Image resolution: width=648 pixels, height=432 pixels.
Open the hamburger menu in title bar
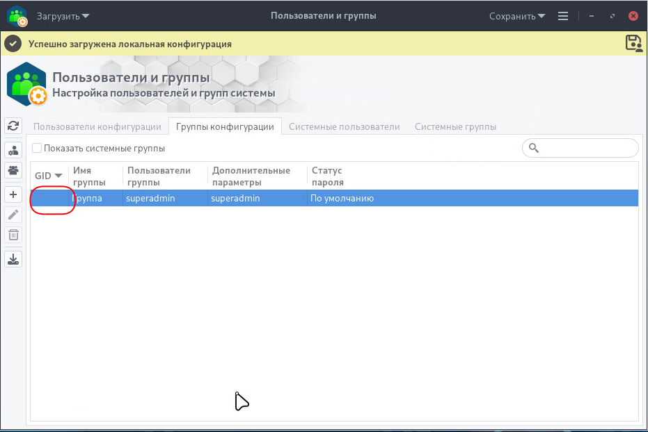[x=563, y=16]
